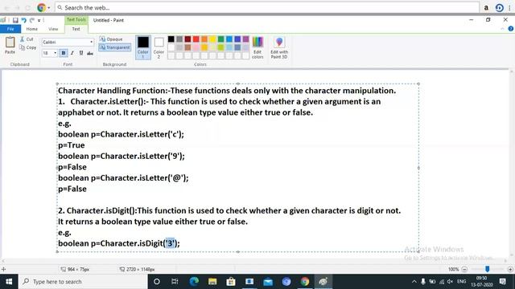This screenshot has height=289, width=515.
Task: Open Cortana circle on taskbar
Action: [157, 282]
